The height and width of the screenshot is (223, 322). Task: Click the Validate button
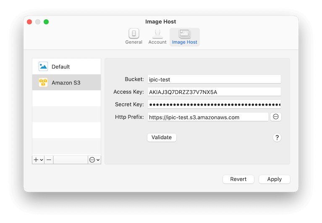162,137
